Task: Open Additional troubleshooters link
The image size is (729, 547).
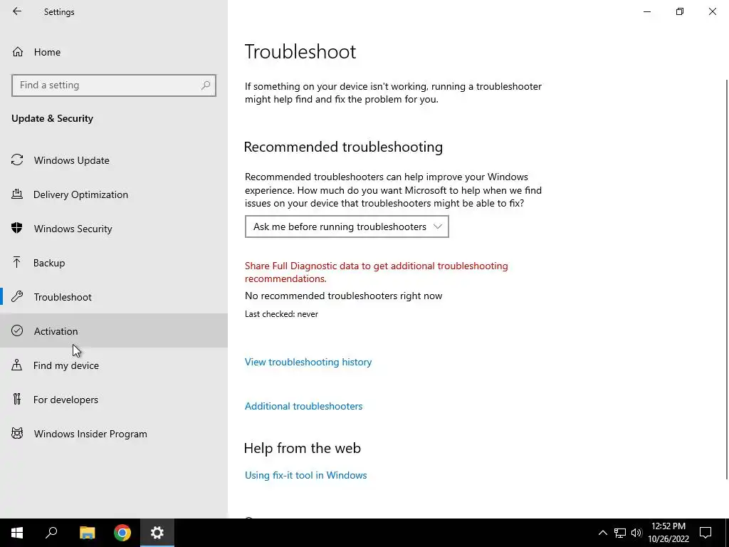Action: coord(303,406)
